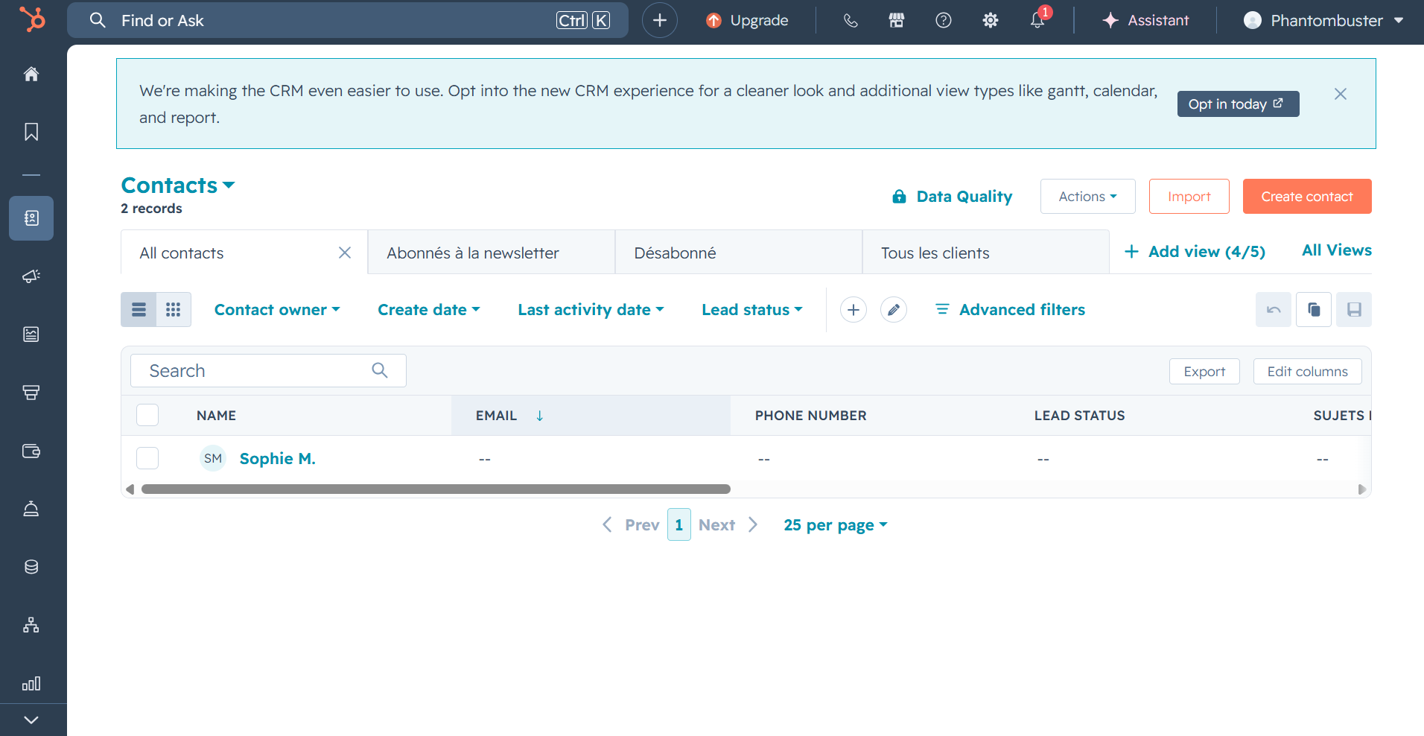Click the table horizontal scrollbar thumb

(x=436, y=489)
